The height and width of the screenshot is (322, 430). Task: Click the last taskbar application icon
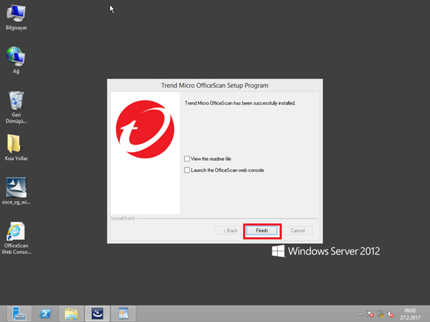point(123,314)
